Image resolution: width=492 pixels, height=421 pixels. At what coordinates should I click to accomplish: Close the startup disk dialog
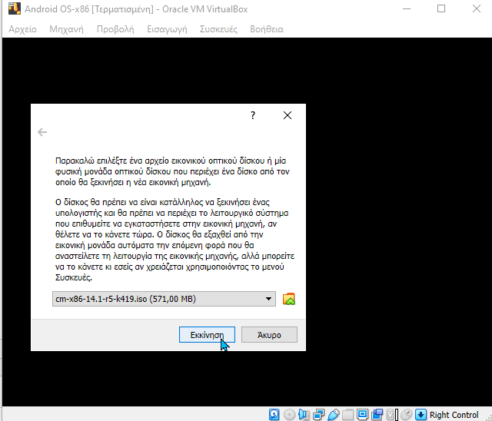288,115
